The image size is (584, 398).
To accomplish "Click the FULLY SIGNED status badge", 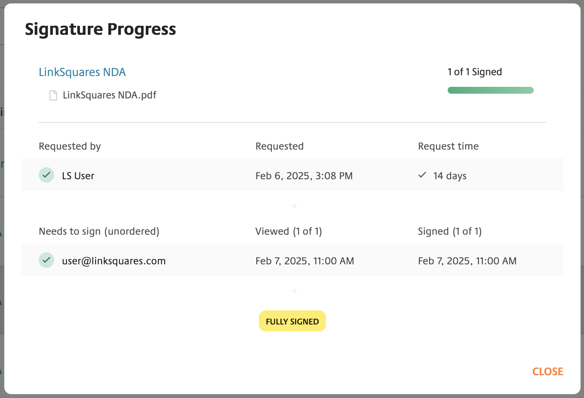I will [292, 321].
